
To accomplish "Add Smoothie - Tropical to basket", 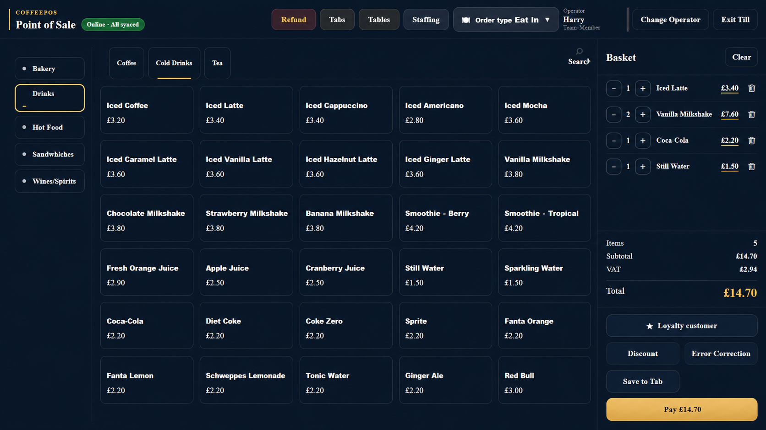I will (x=544, y=218).
